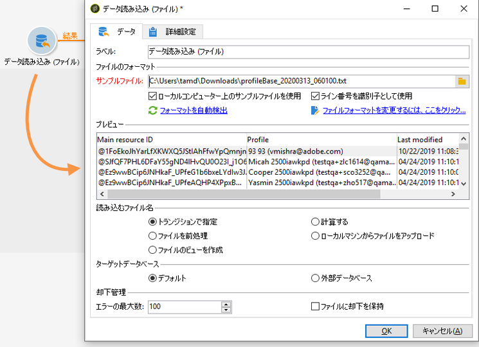Click the Profile column header

321,140
